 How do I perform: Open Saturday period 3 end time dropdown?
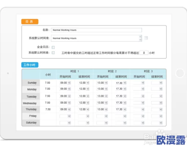pyautogui.click(x=157, y=123)
